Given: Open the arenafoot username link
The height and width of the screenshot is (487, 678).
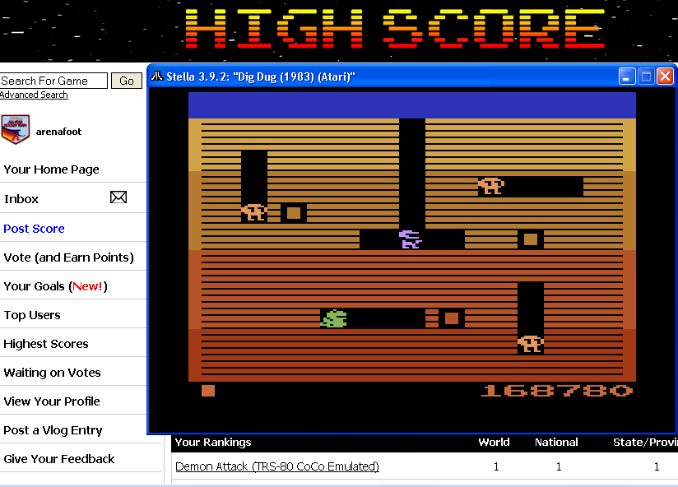Looking at the screenshot, I should pos(58,132).
